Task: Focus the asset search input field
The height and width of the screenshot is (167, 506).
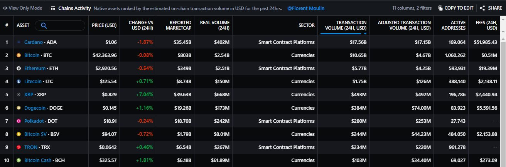Action: click(x=60, y=25)
